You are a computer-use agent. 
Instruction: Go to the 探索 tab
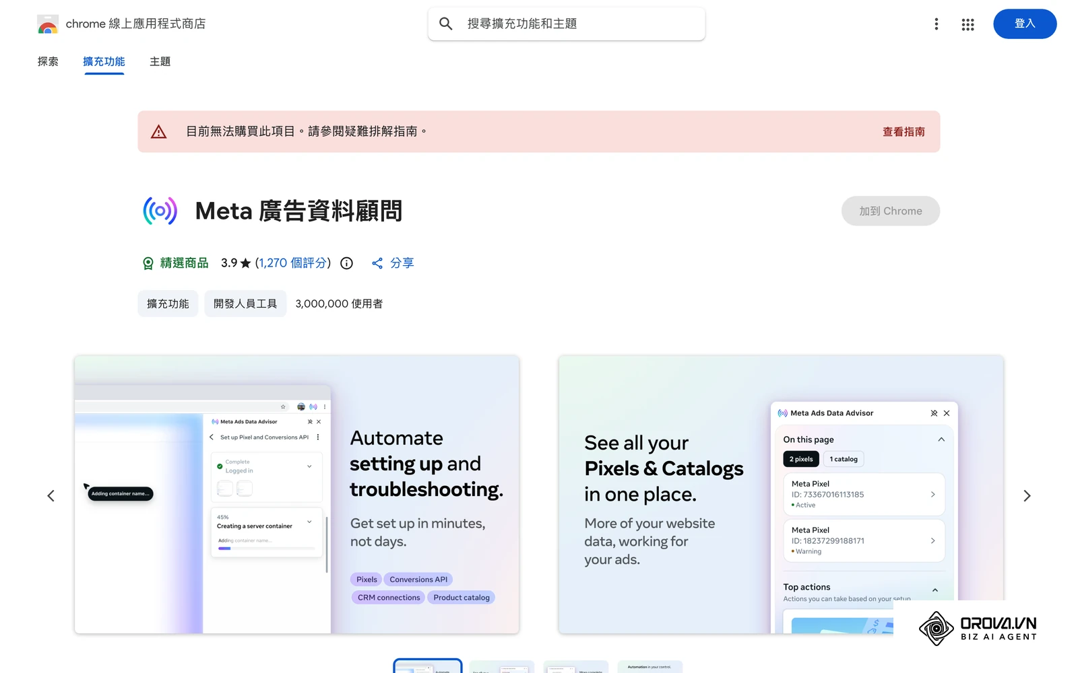[x=48, y=61]
